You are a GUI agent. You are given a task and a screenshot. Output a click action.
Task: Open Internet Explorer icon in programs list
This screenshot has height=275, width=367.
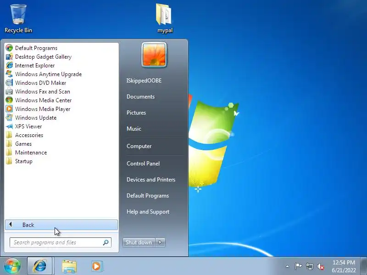(9, 66)
